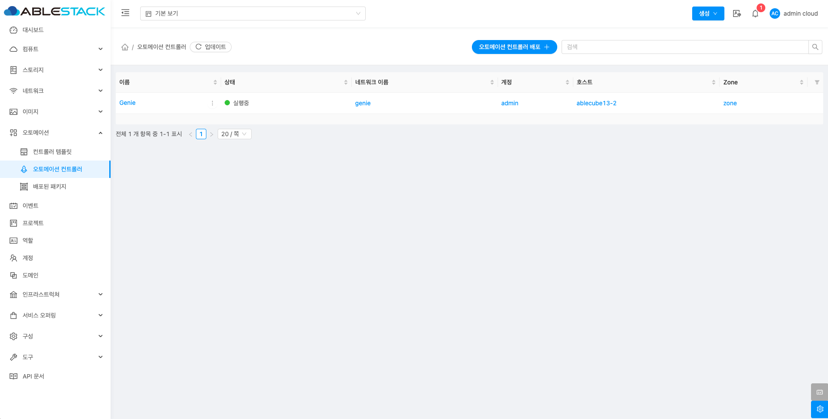Click the search magnifier icon

(x=815, y=47)
